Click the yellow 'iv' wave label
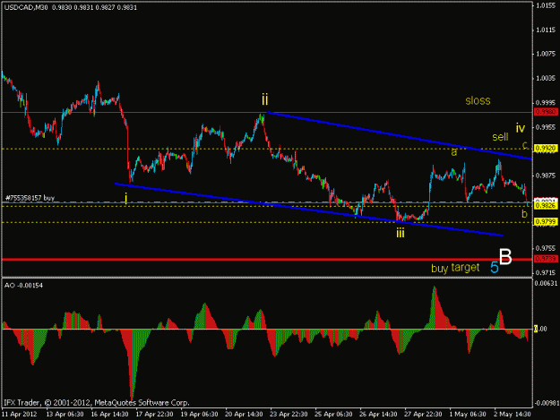The height and width of the screenshot is (420, 560). (521, 128)
